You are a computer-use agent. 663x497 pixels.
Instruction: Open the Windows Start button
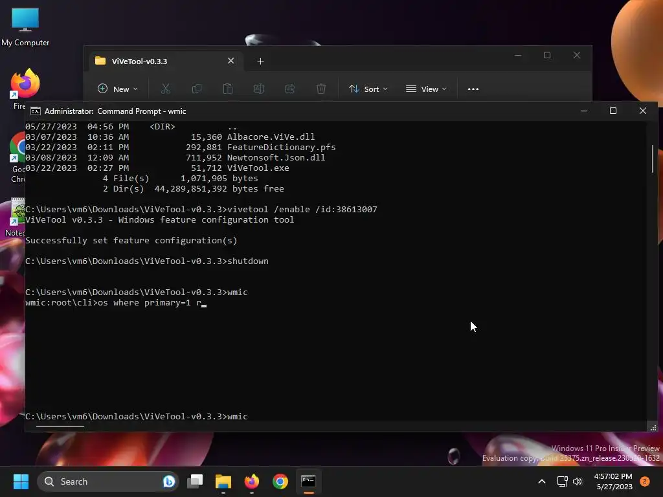(x=21, y=481)
